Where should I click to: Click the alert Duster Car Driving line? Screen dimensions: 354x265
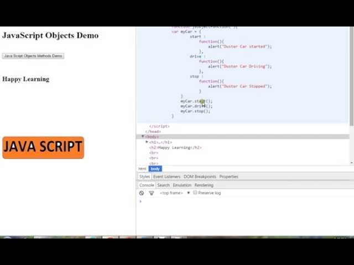(x=240, y=66)
